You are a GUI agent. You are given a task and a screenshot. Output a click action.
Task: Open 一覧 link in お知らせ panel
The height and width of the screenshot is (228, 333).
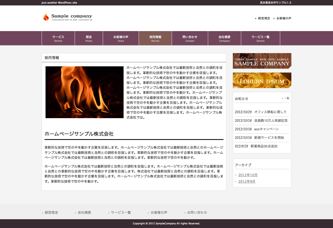pos(286,98)
